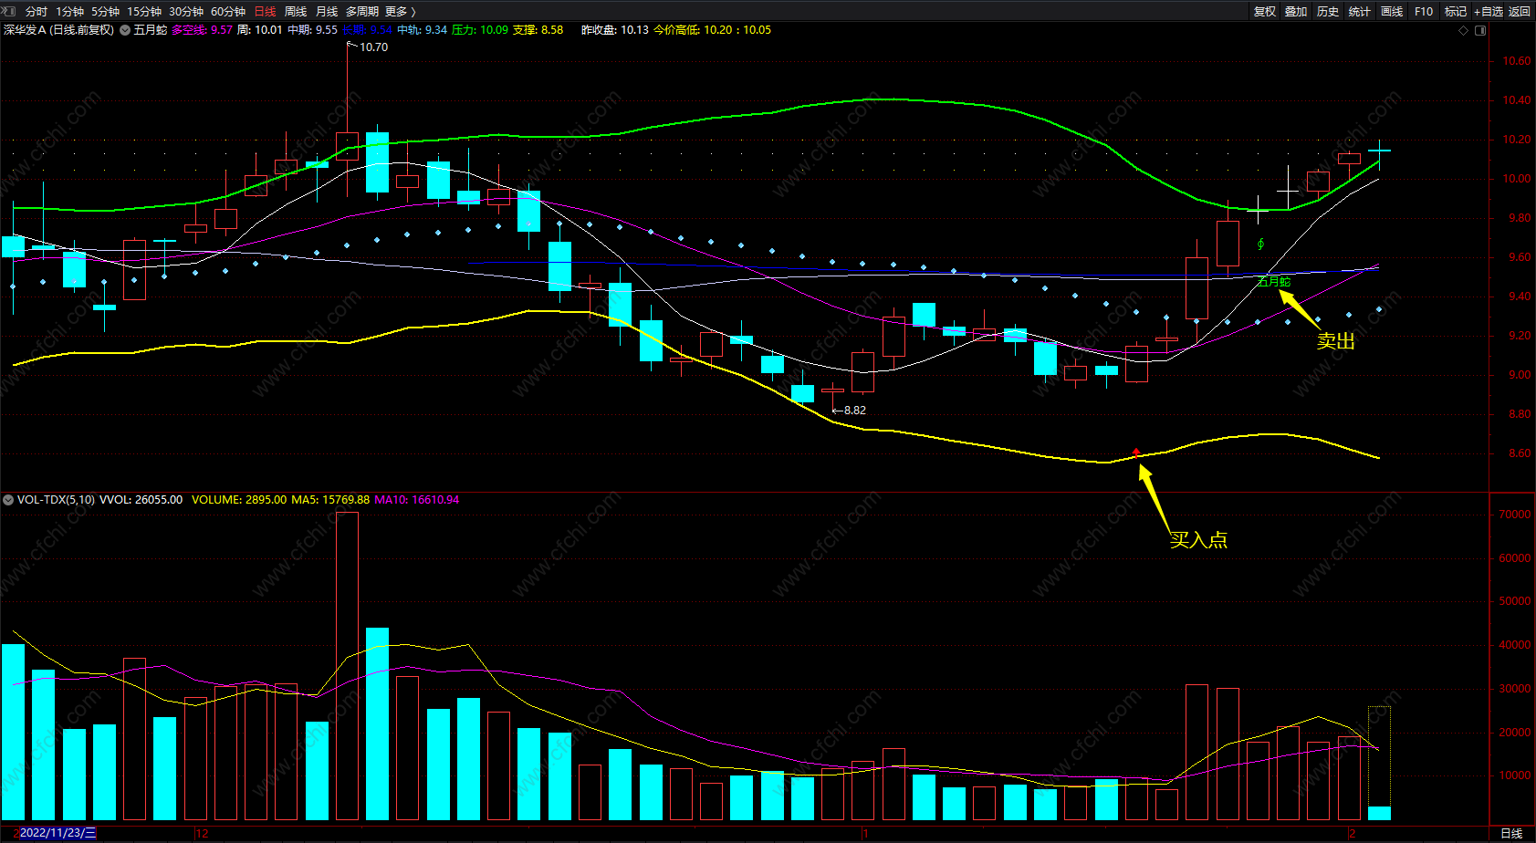This screenshot has height=843, width=1536.
Task: Select the 5分钟 period tab
Action: (105, 12)
